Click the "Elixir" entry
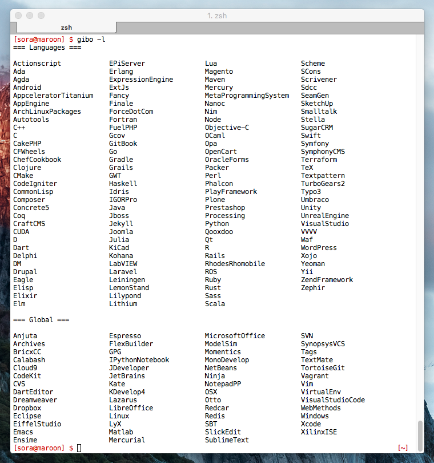The width and height of the screenshot is (434, 463). click(x=25, y=295)
